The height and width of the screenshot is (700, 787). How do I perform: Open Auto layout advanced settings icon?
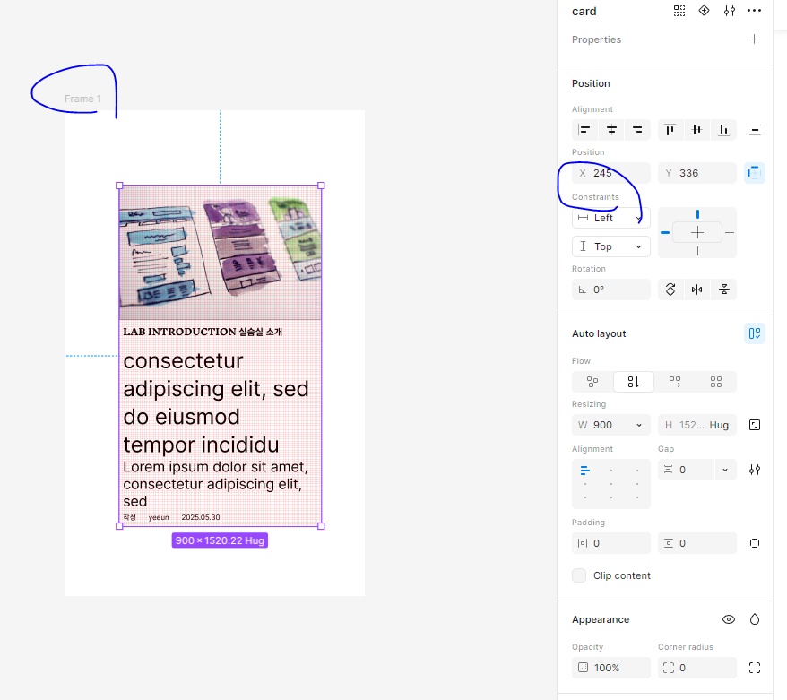[x=755, y=470]
